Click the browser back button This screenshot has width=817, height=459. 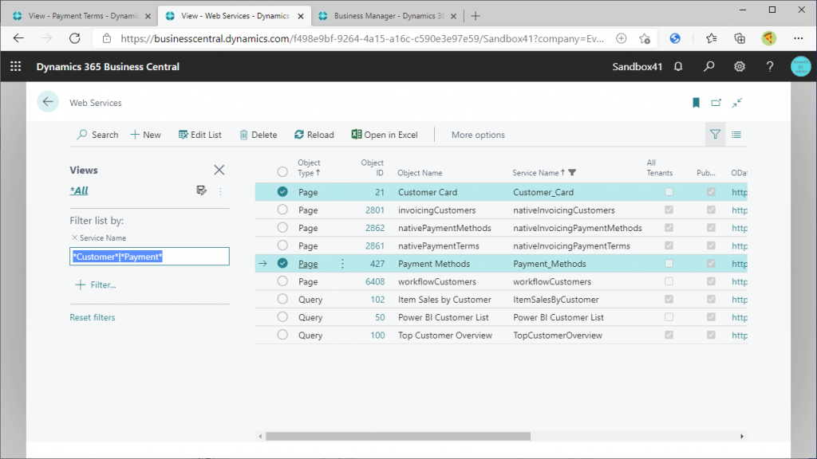tap(19, 38)
